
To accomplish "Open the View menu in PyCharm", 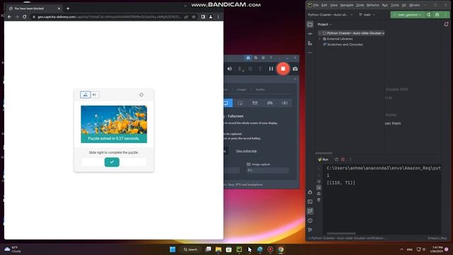I will coord(333,5).
